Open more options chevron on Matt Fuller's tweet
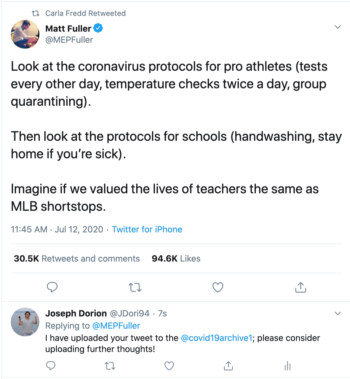Viewport: 350px width, 379px height. pyautogui.click(x=337, y=27)
